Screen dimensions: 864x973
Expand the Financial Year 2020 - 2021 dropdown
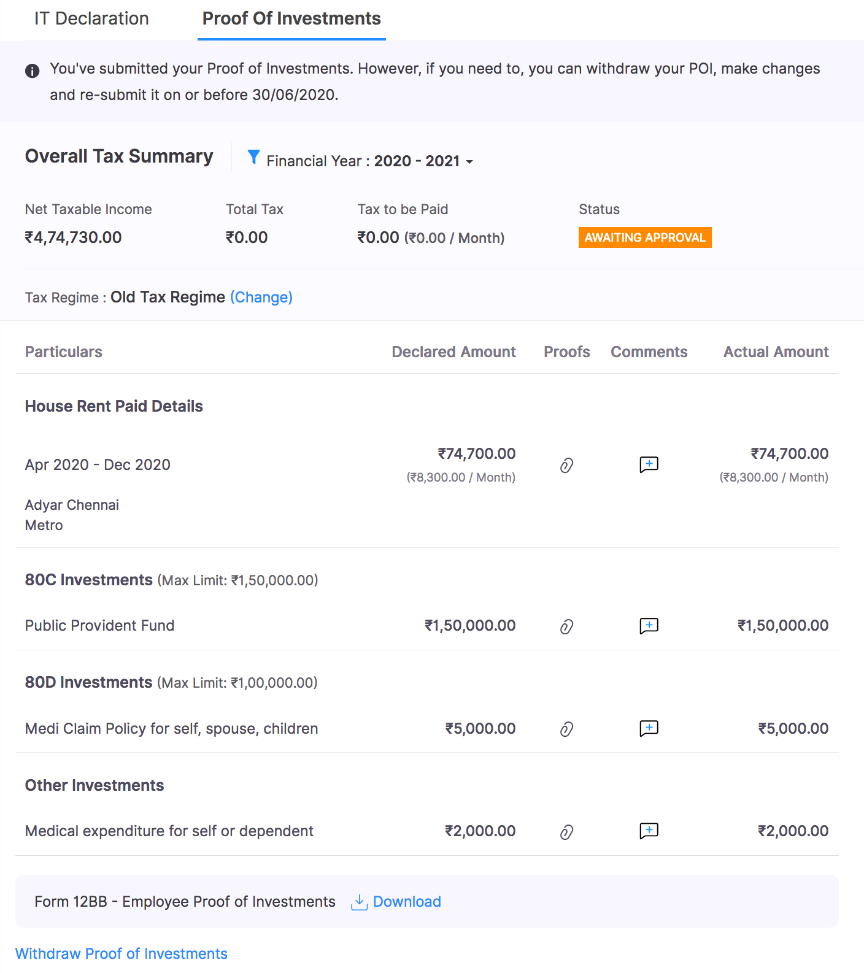point(469,162)
